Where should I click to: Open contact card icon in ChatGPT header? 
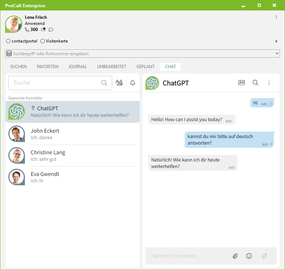click(241, 83)
